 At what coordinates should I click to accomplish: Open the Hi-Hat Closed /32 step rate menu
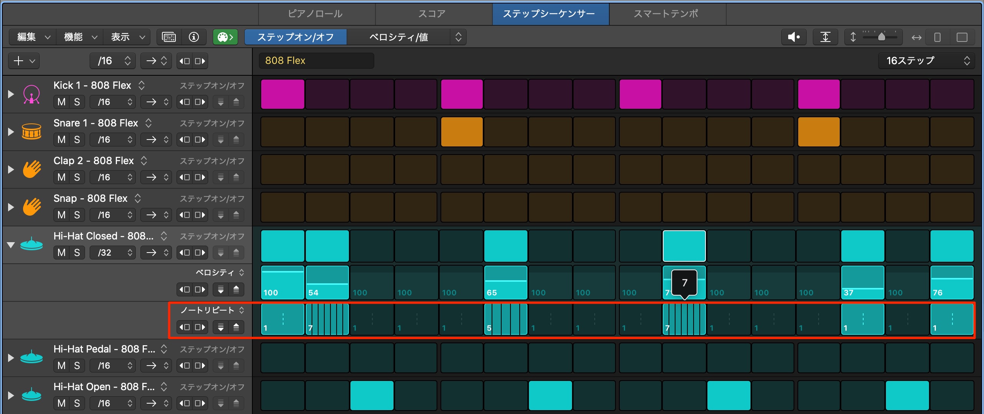click(x=113, y=253)
